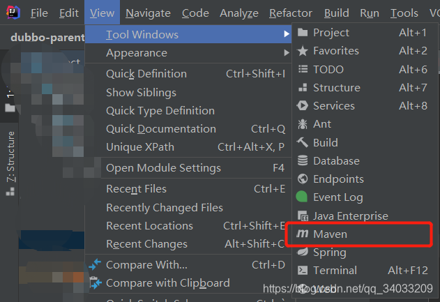Click the IntelliJ IDEA logo icon

[x=13, y=13]
